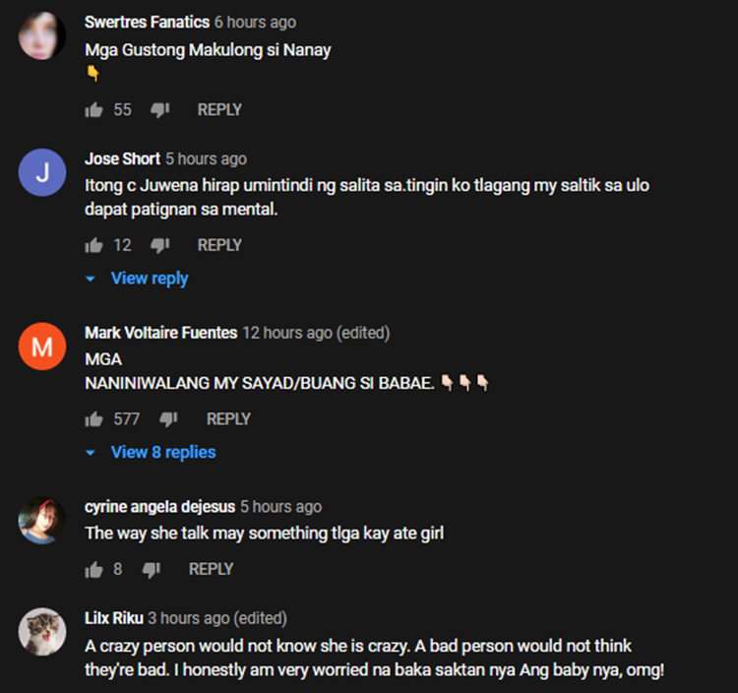738x693 pixels.
Task: Dislike Mark Voltaire Fuentes' comment
Action: (x=168, y=419)
